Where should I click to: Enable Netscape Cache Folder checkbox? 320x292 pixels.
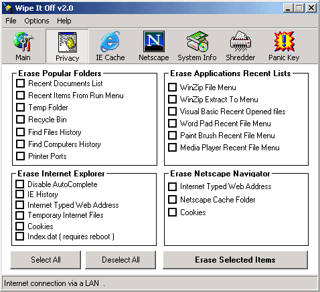[172, 200]
